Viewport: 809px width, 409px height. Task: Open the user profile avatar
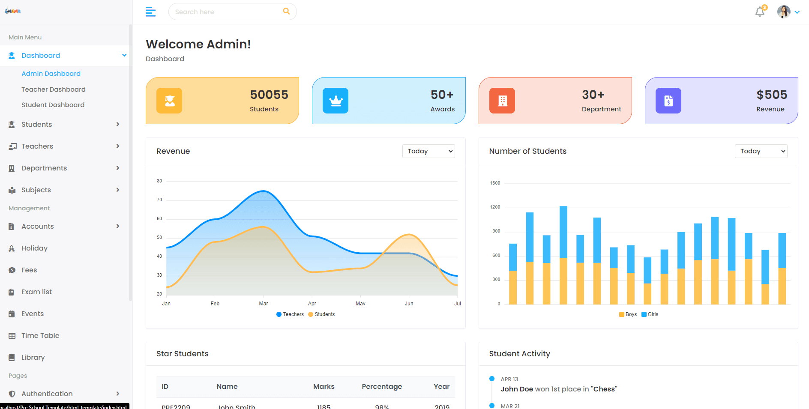[784, 12]
